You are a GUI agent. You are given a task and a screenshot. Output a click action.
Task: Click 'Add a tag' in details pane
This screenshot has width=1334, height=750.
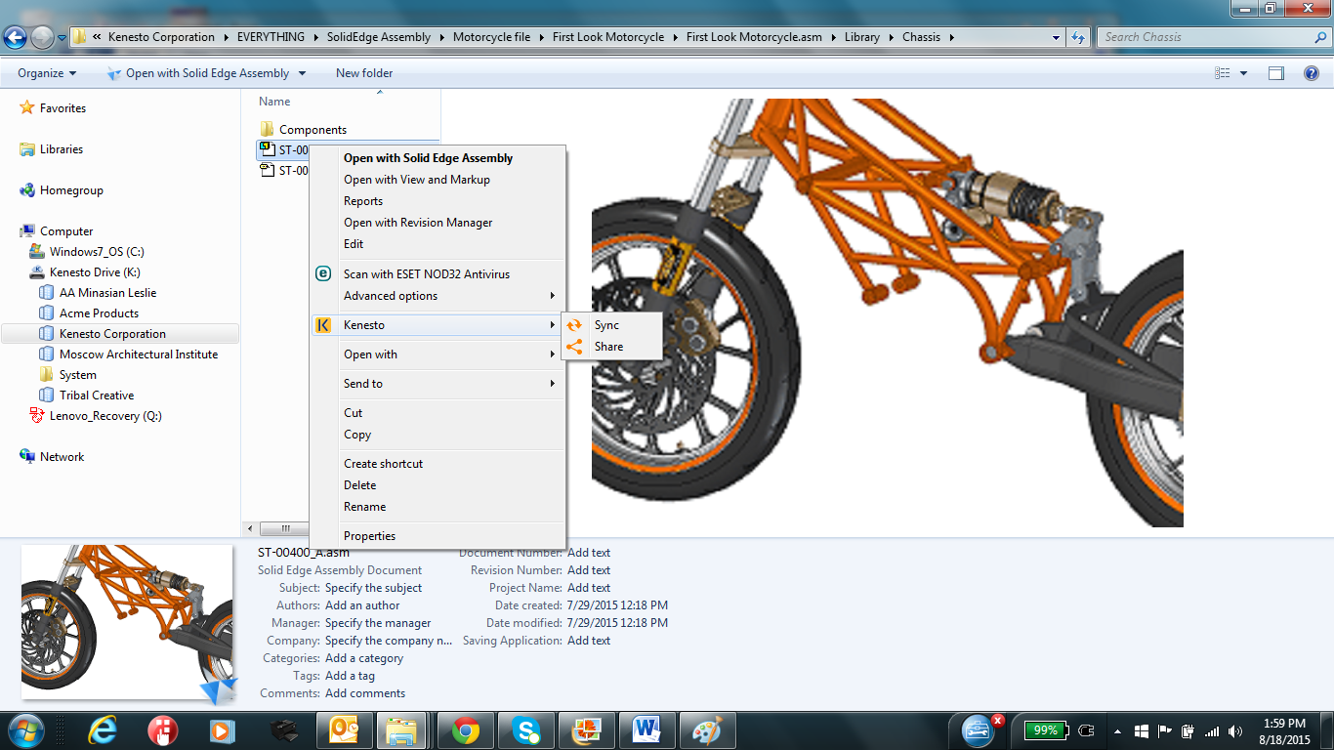point(350,676)
